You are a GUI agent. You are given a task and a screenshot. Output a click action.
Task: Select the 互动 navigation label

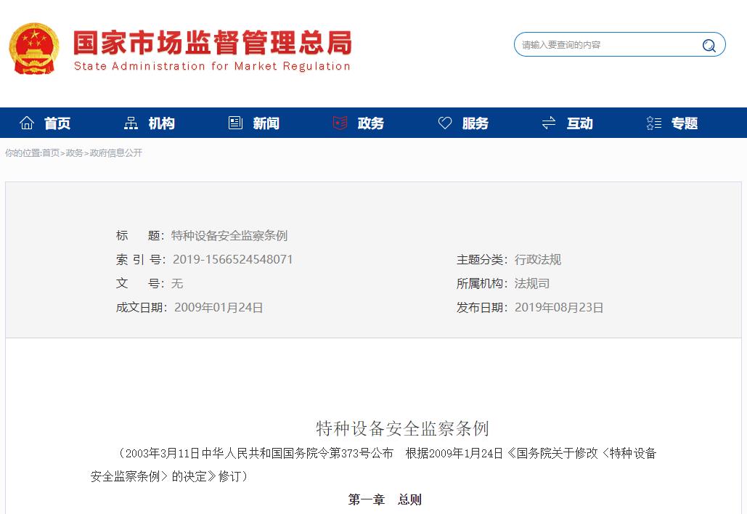point(580,123)
